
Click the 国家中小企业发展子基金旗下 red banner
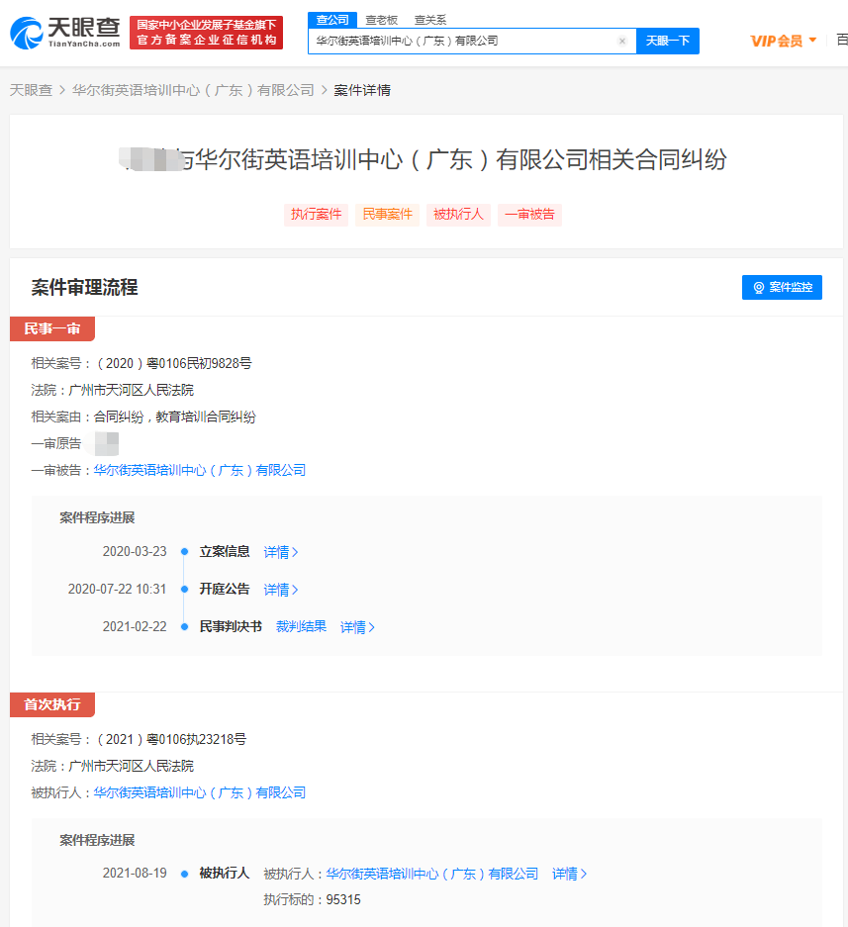(x=207, y=33)
